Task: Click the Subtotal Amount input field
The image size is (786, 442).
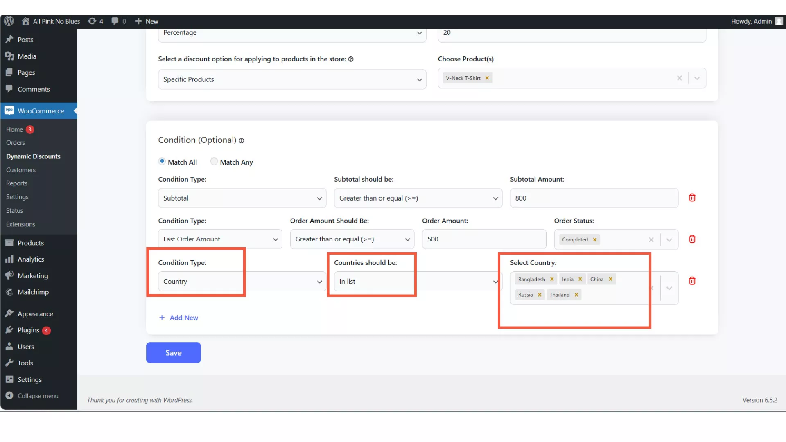Action: [x=594, y=198]
